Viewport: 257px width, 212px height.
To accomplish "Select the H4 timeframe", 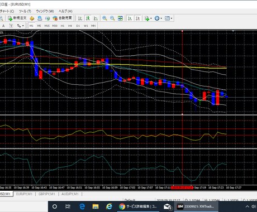I will 70,26.
